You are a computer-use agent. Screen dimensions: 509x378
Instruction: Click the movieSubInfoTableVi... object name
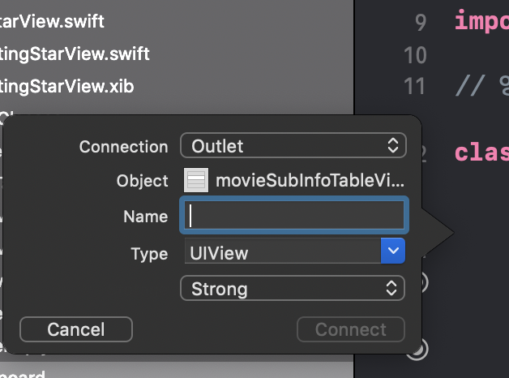click(308, 181)
